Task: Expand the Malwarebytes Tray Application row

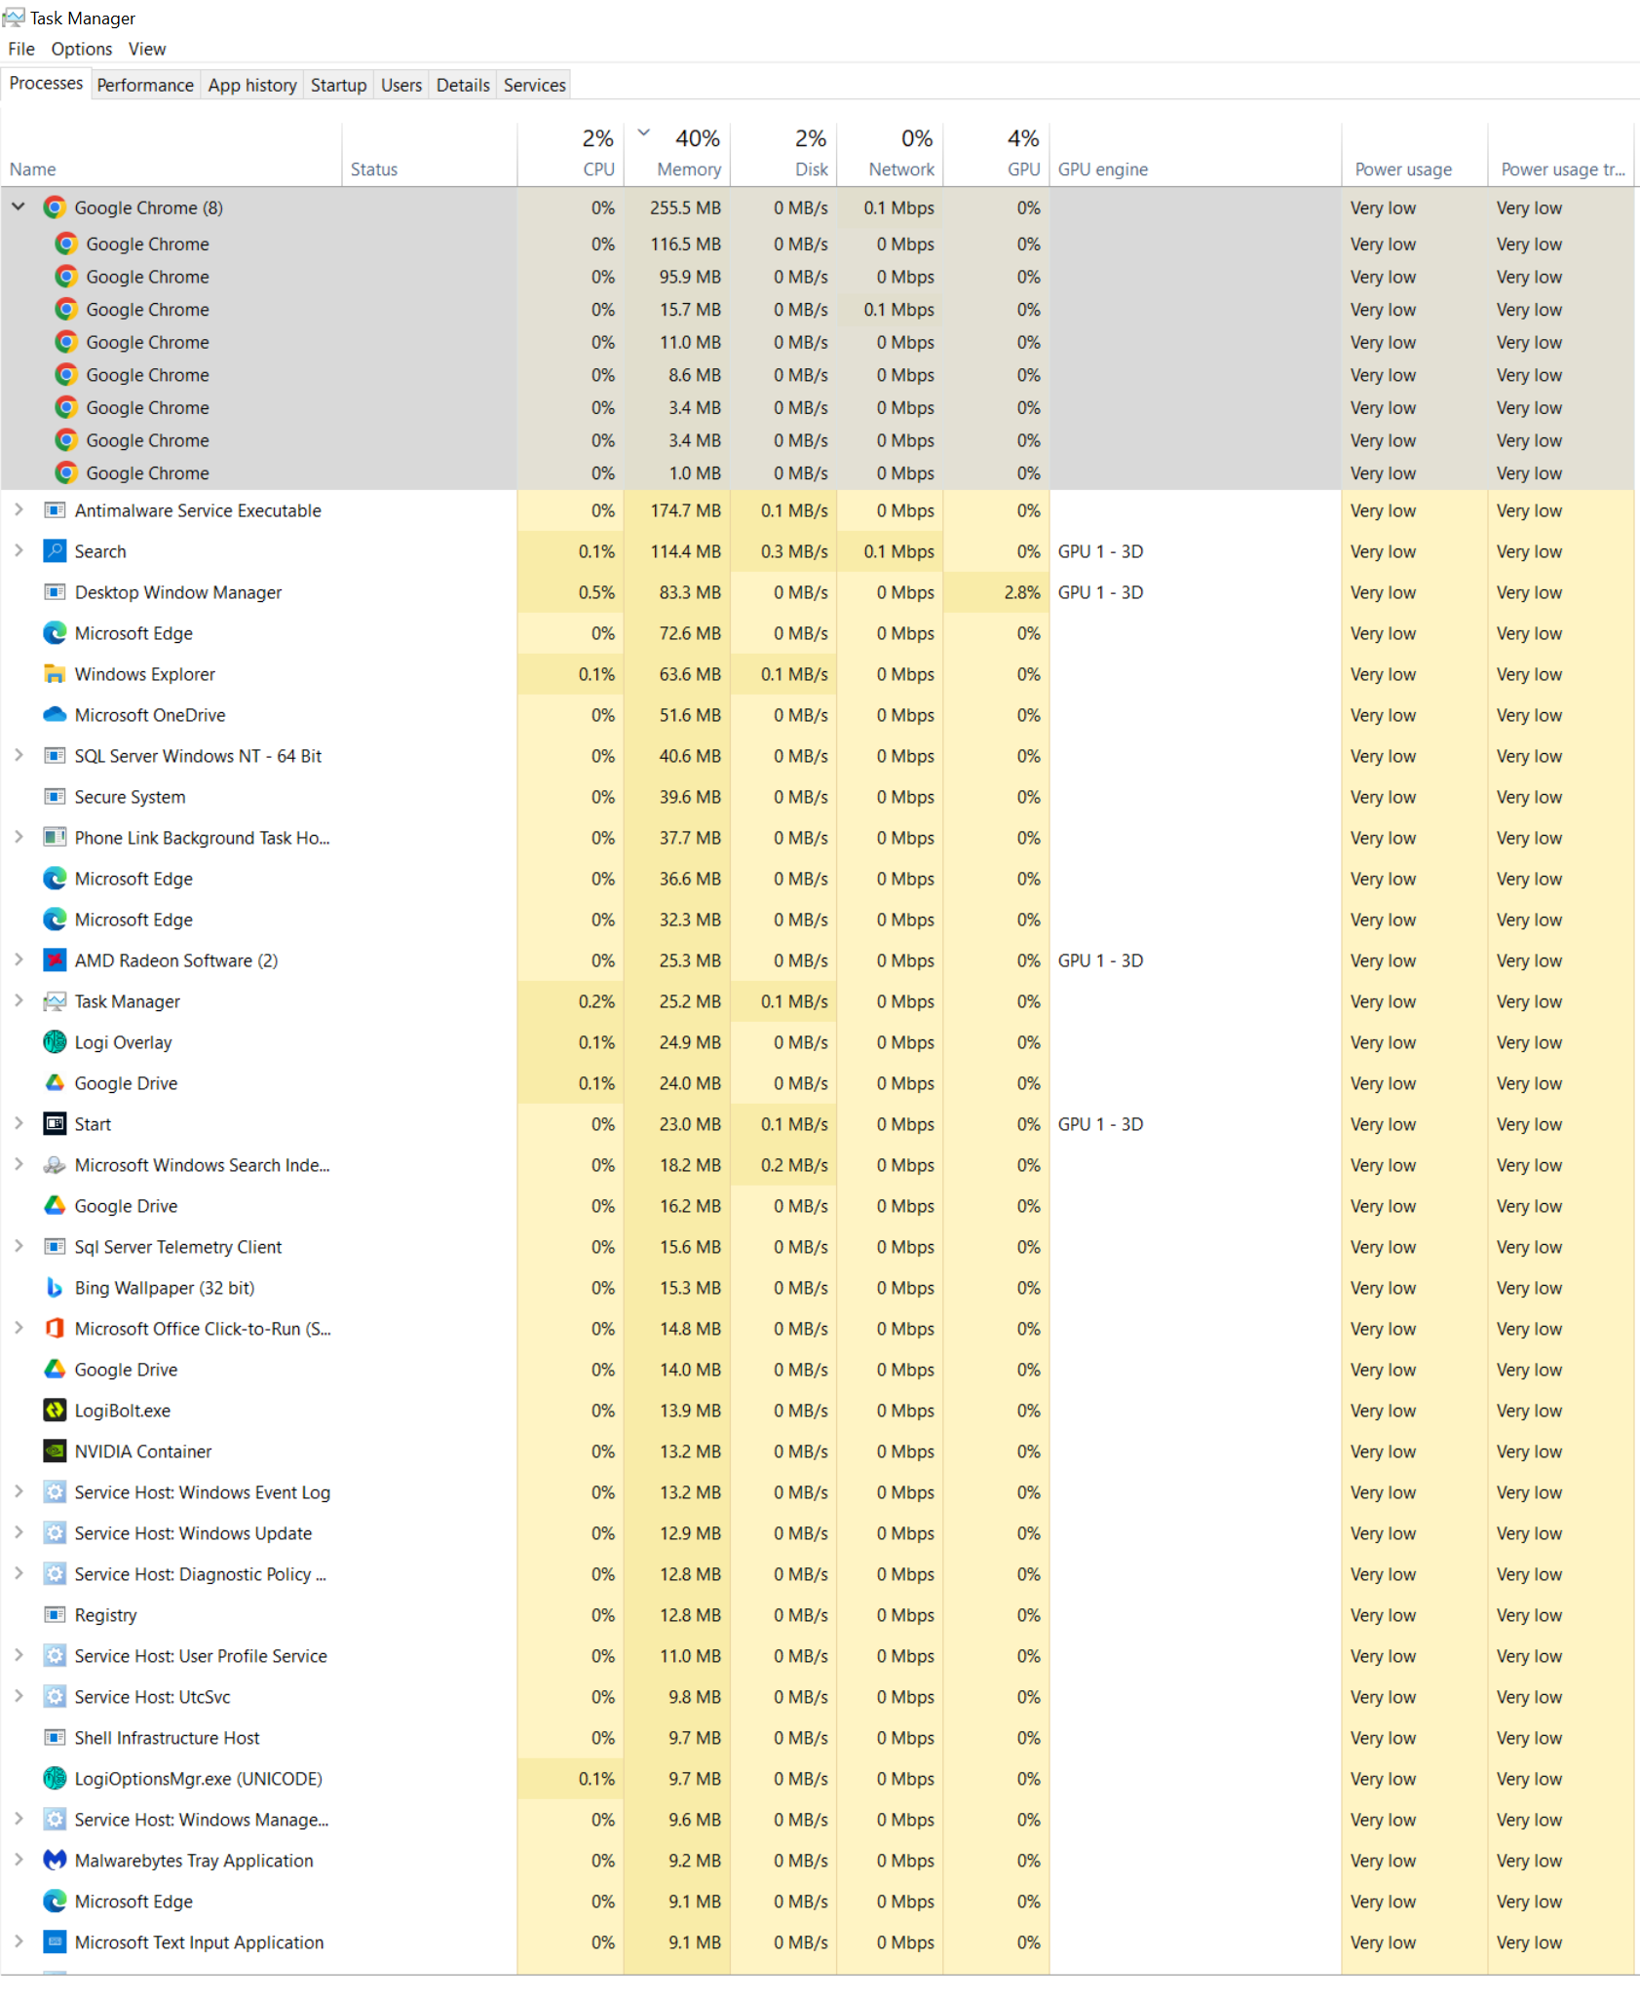Action: tap(19, 1860)
